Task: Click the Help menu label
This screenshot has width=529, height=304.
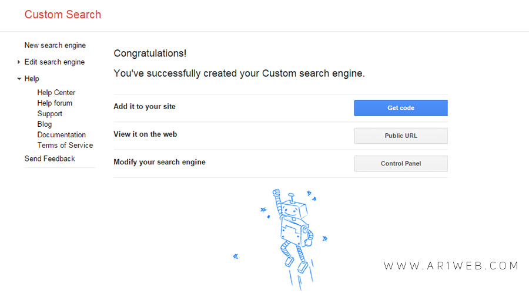Action: pyautogui.click(x=32, y=79)
